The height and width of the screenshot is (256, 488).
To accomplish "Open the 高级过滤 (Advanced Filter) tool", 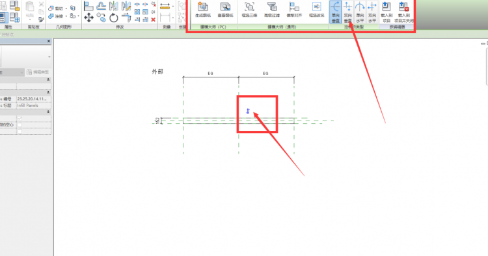I will 272,10.
